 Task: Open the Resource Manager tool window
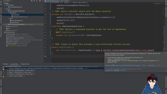[1, 31]
